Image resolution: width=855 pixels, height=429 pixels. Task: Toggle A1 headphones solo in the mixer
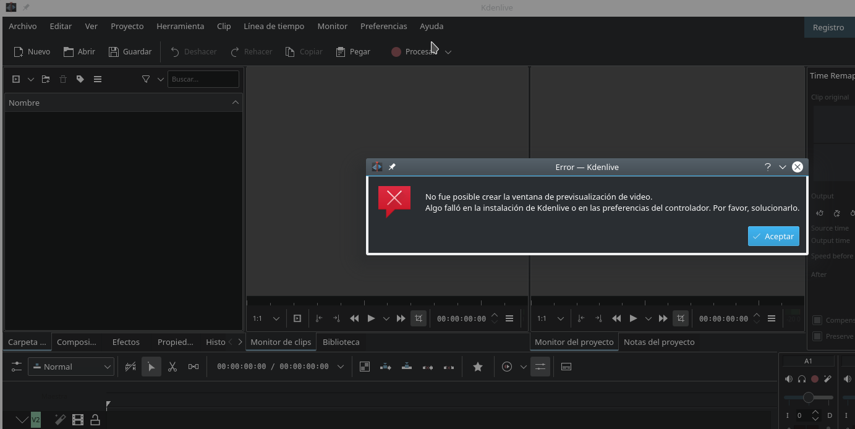pos(801,379)
